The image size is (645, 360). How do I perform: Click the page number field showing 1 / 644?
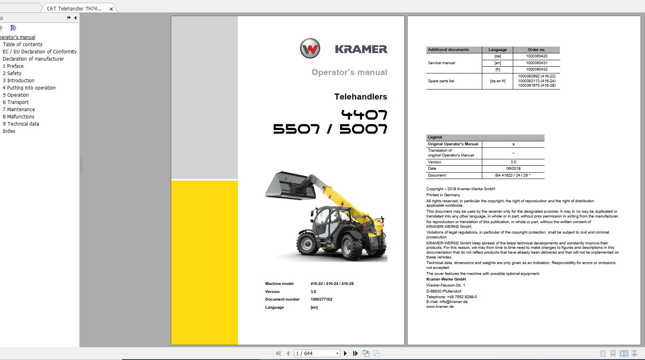click(315, 354)
